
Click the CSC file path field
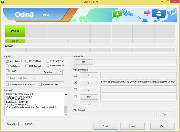(139, 97)
